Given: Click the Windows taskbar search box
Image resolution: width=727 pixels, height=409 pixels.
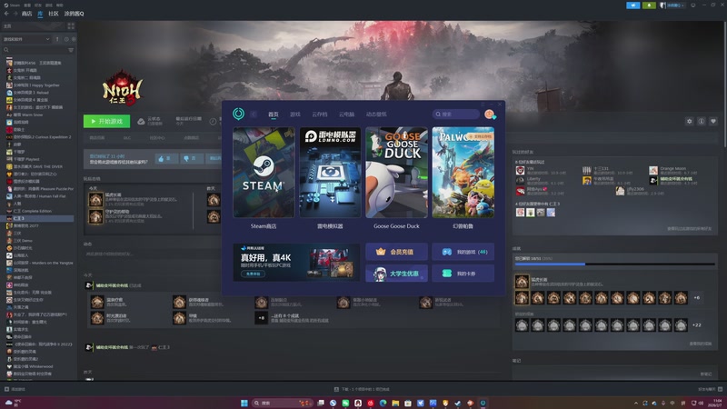Looking at the screenshot, I should click(283, 403).
